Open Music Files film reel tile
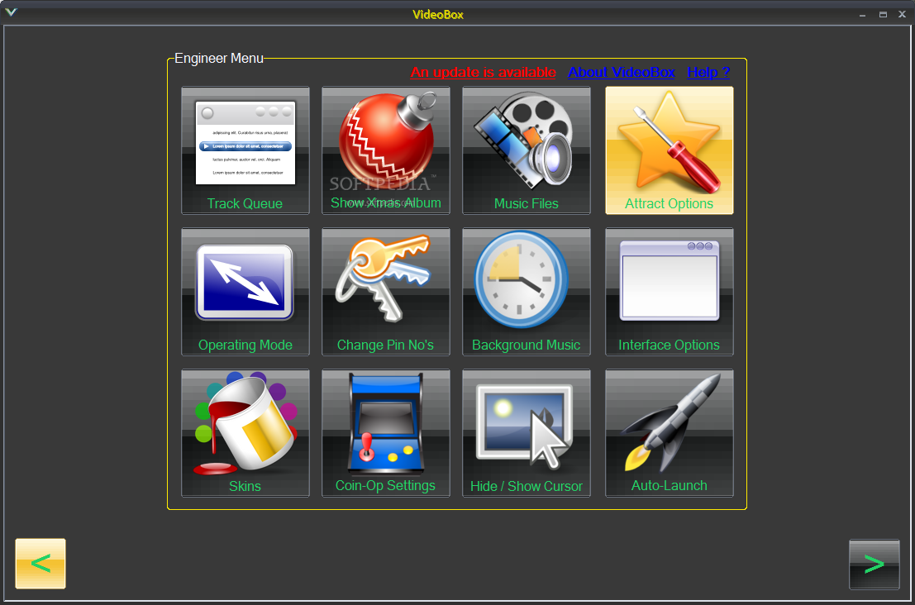Viewport: 915px width, 605px height. [527, 150]
